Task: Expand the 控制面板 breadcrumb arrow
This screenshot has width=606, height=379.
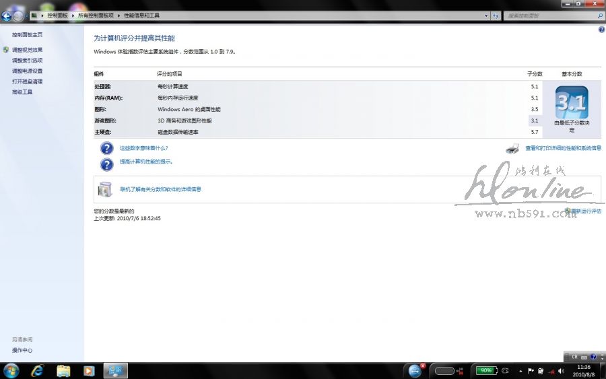Action: tap(72, 15)
